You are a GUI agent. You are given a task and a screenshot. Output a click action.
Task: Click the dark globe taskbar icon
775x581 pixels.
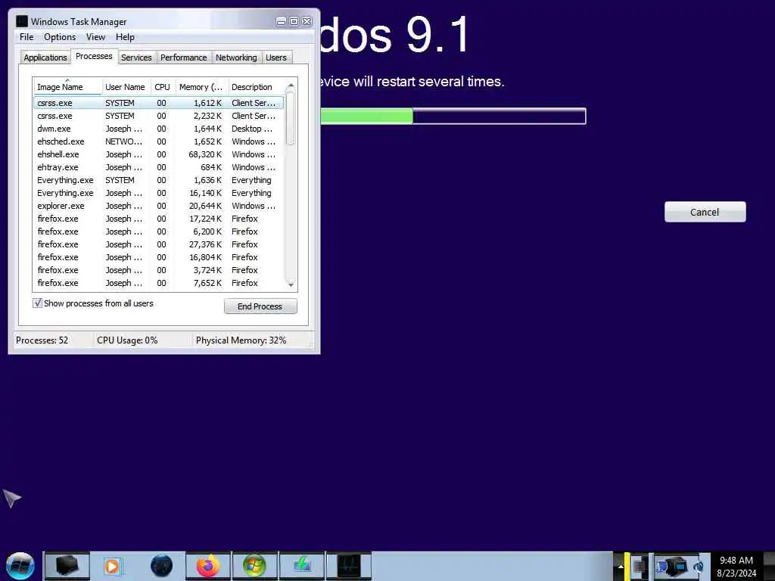(161, 566)
